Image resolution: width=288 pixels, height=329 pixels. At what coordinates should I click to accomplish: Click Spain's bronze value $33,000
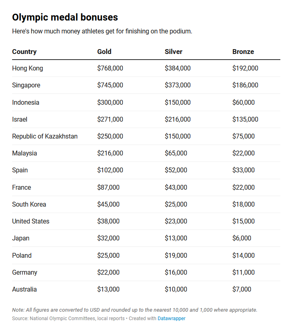[243, 170]
